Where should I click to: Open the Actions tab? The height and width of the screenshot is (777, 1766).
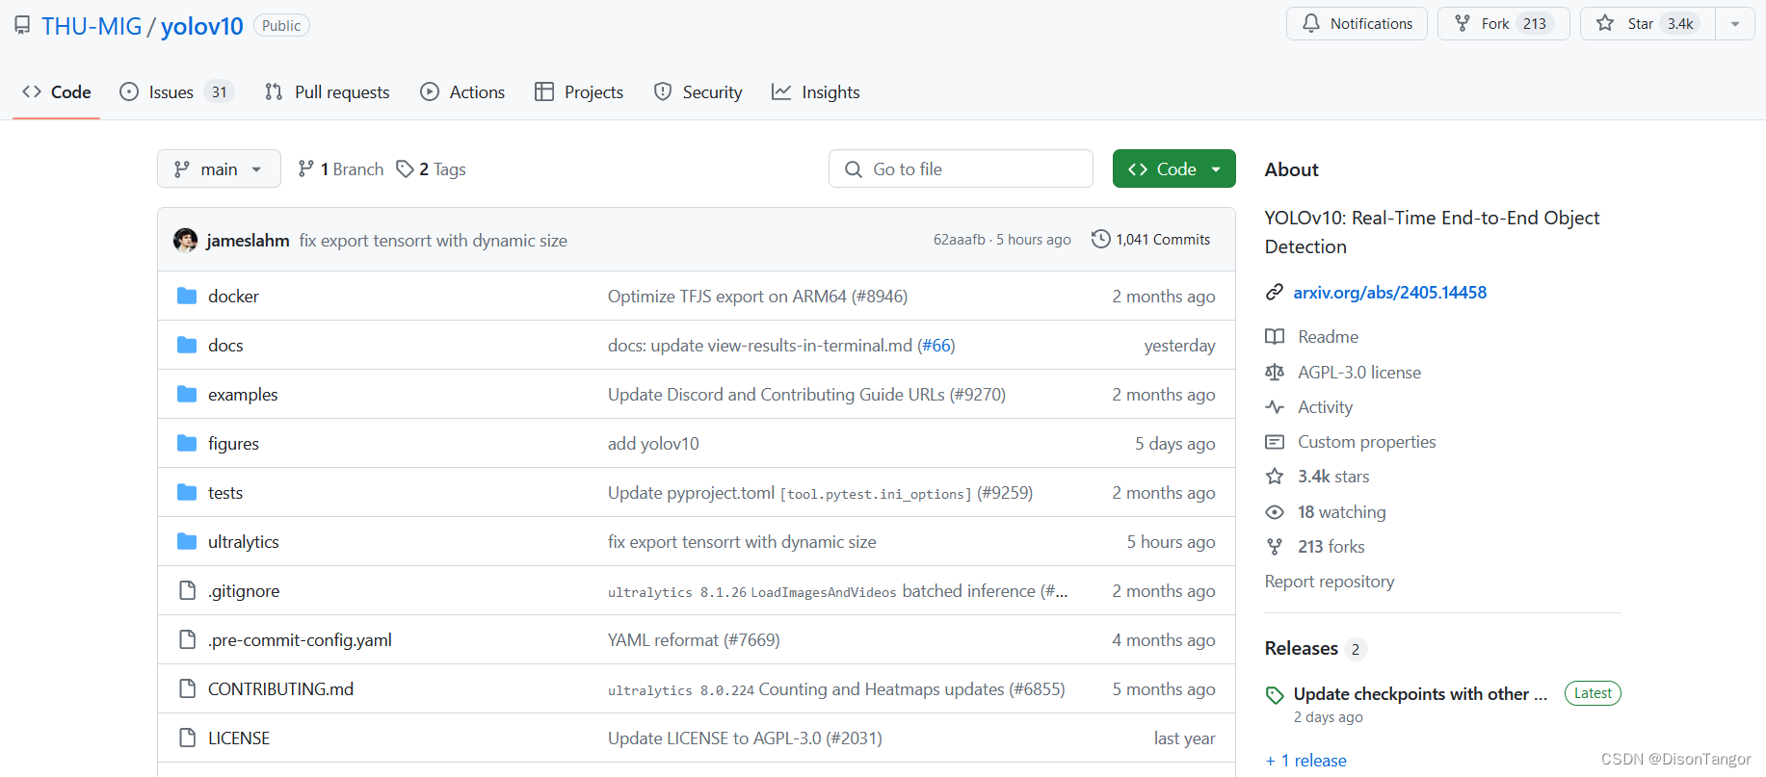click(x=462, y=92)
